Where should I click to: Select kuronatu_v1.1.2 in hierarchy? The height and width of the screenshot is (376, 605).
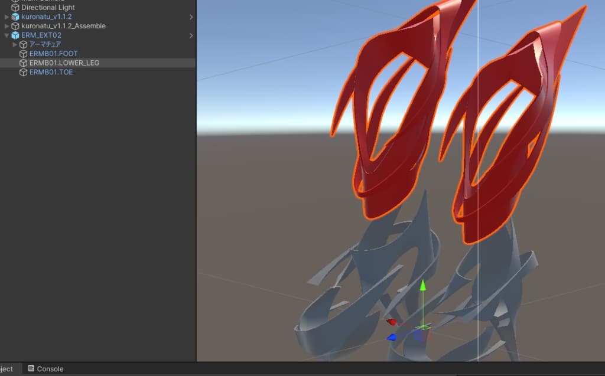click(46, 17)
